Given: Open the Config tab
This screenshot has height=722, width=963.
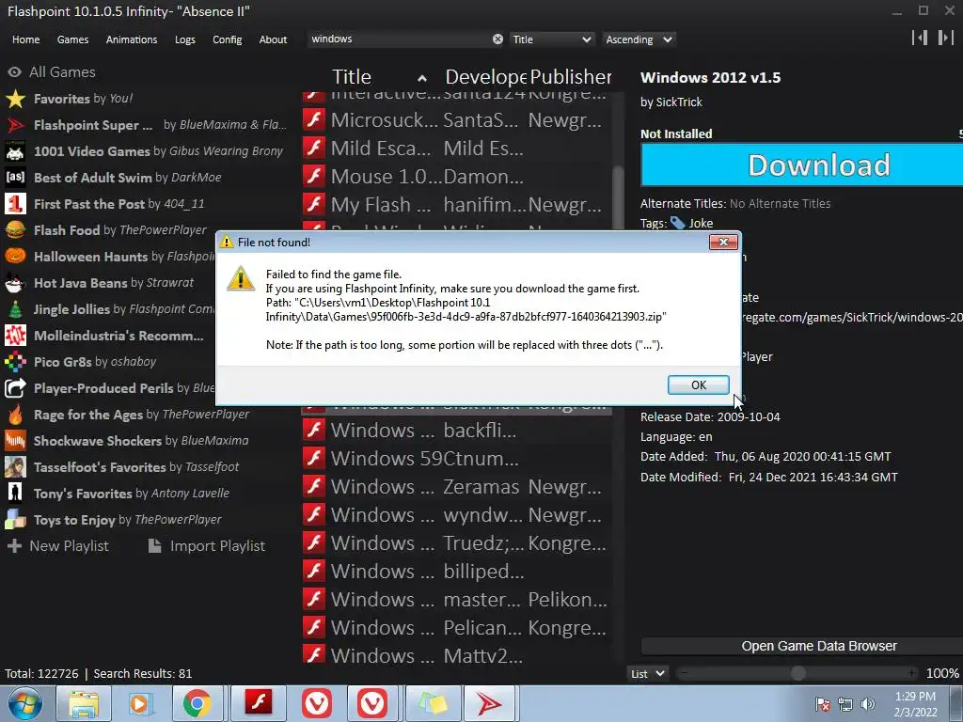Looking at the screenshot, I should [228, 39].
